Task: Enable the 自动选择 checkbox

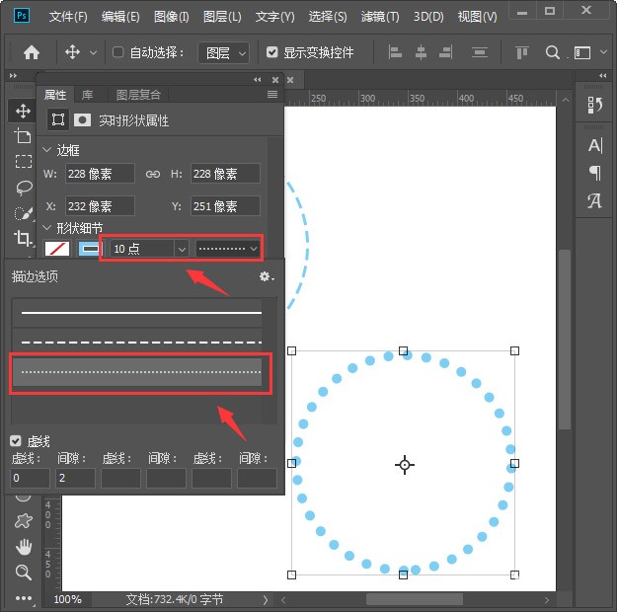Action: pyautogui.click(x=118, y=52)
